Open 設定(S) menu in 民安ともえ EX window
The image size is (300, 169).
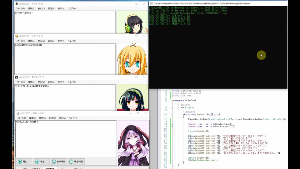pos(51,41)
